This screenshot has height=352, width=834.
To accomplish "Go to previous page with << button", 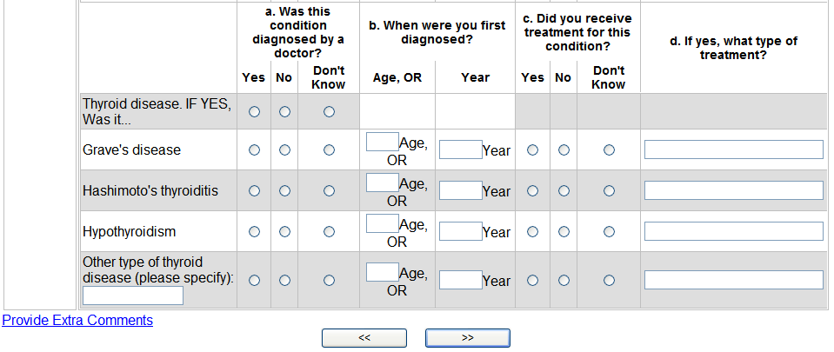I will point(364,338).
